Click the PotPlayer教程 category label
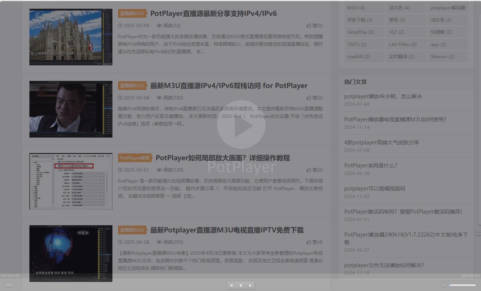 click(135, 158)
